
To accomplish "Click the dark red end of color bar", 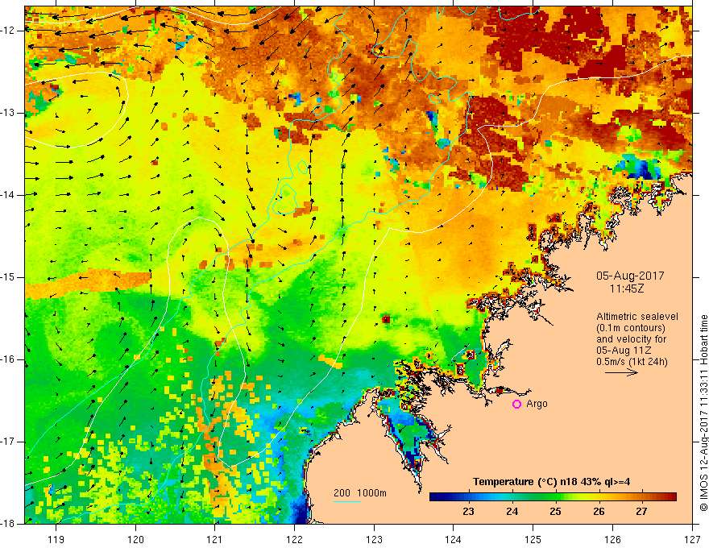I will [x=671, y=497].
